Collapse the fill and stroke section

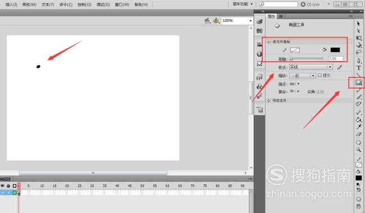(269, 42)
